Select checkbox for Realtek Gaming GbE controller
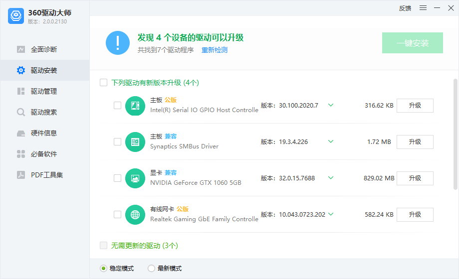This screenshot has height=279, width=459. pos(117,215)
